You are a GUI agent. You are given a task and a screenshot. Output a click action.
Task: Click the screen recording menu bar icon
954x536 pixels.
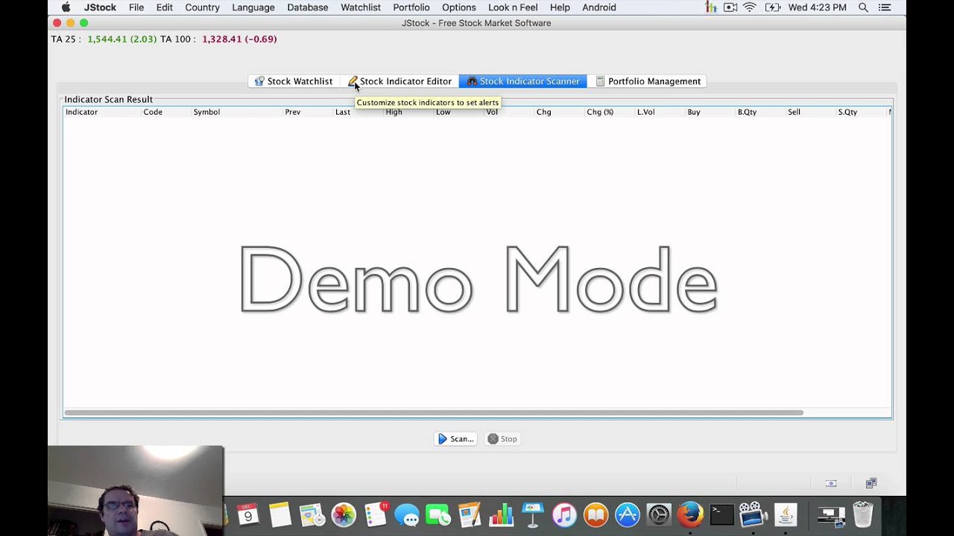click(x=730, y=7)
